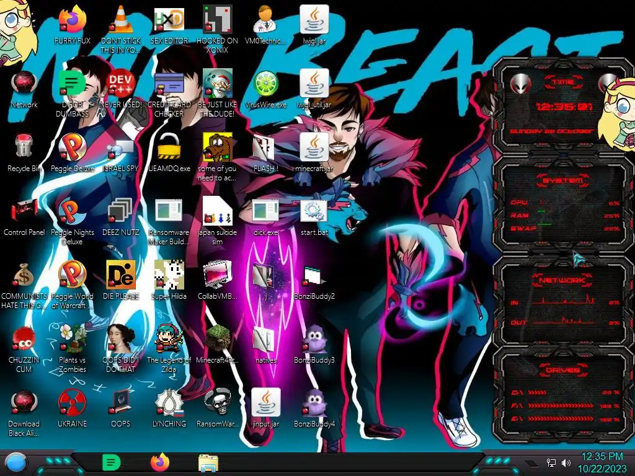Select the Minecraft4Fr grass block icon
The image size is (635, 476).
(x=217, y=345)
